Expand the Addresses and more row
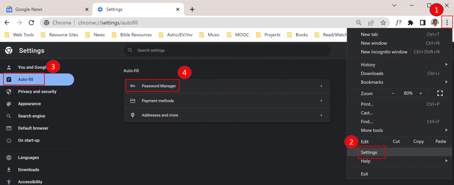Image resolution: width=454 pixels, height=185 pixels. pyautogui.click(x=227, y=116)
